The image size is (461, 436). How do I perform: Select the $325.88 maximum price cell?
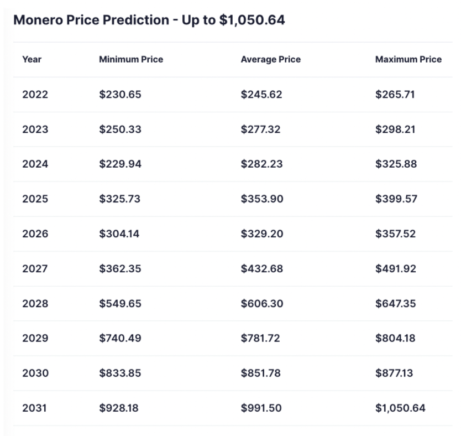click(x=395, y=164)
